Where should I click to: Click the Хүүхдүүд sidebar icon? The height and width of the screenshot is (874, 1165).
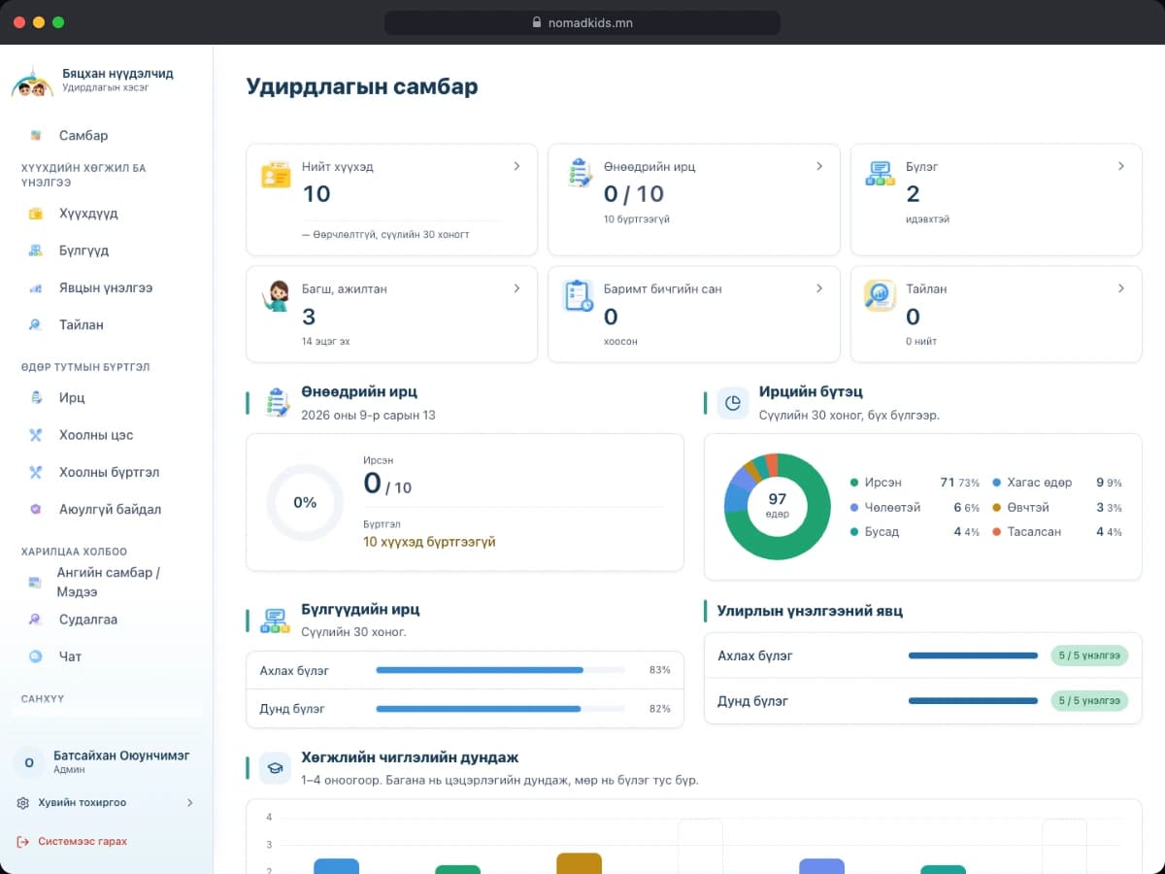(36, 214)
